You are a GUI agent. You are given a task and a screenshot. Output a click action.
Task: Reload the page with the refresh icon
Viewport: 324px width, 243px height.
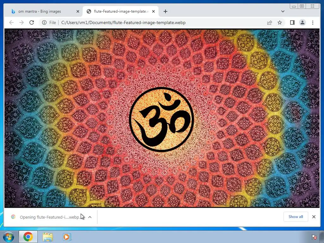(32, 22)
